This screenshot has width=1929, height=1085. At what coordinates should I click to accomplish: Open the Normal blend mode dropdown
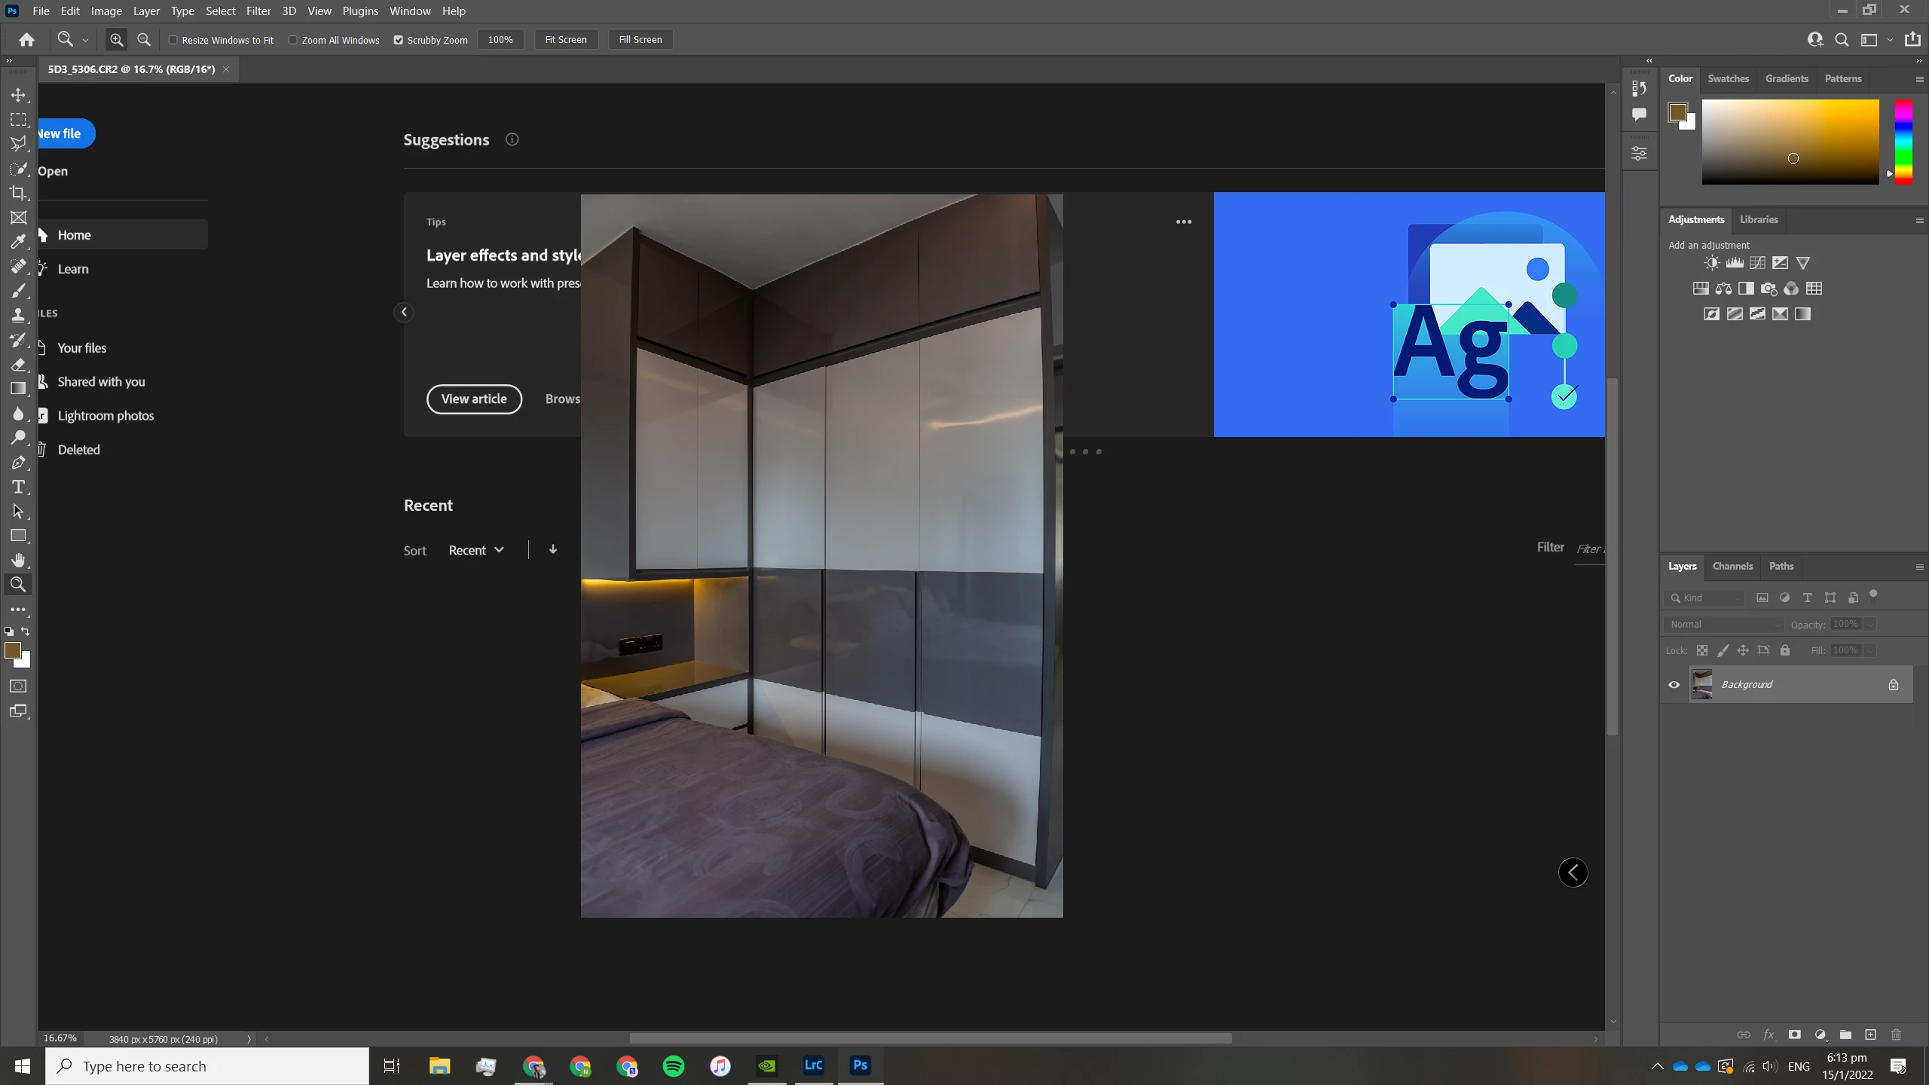coord(1724,625)
